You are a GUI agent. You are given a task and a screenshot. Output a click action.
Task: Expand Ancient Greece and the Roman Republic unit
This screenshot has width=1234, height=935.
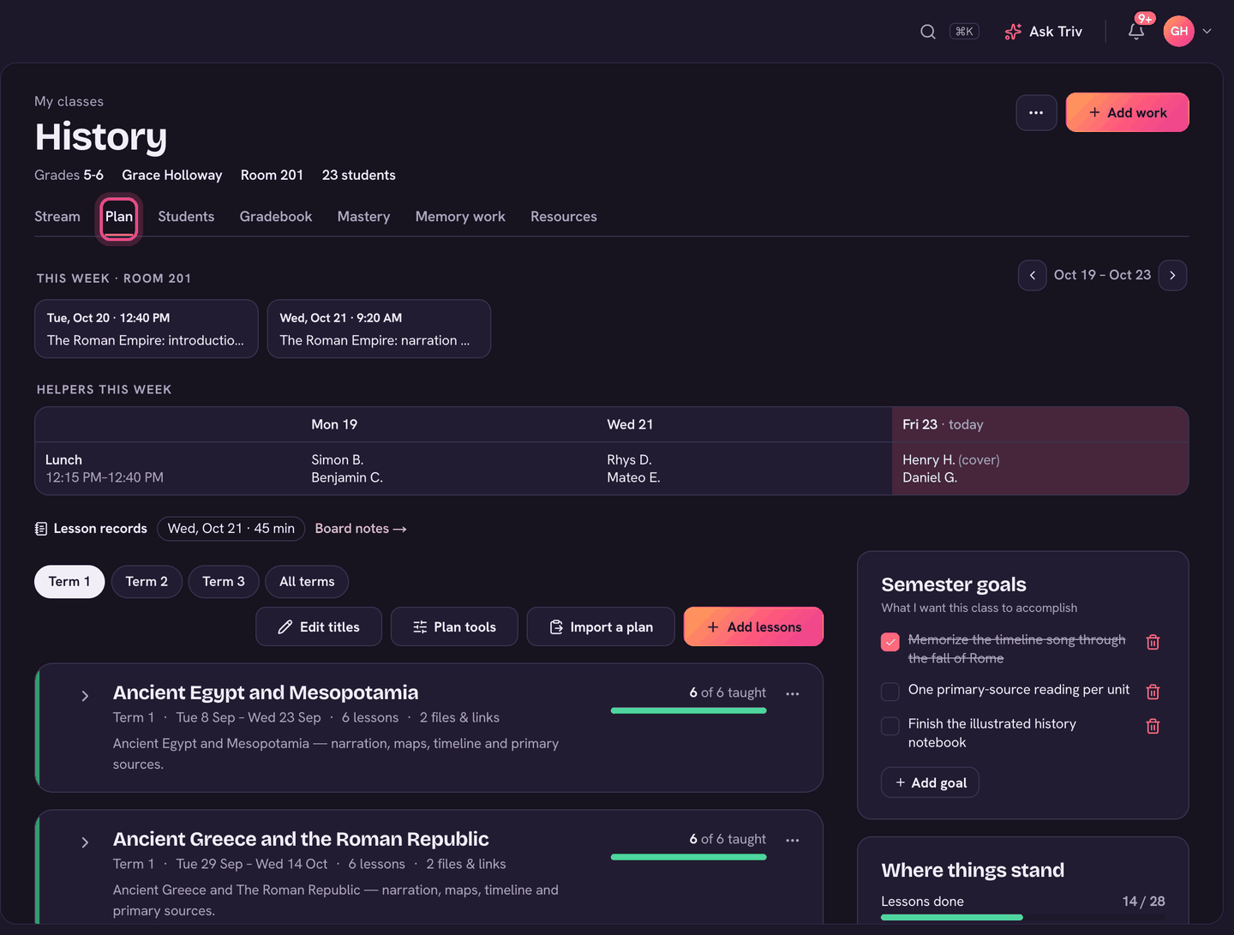pos(85,842)
